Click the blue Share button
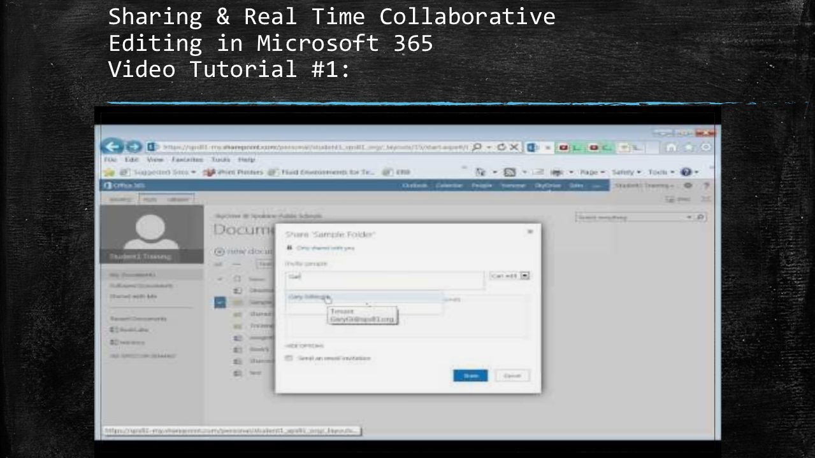 470,375
